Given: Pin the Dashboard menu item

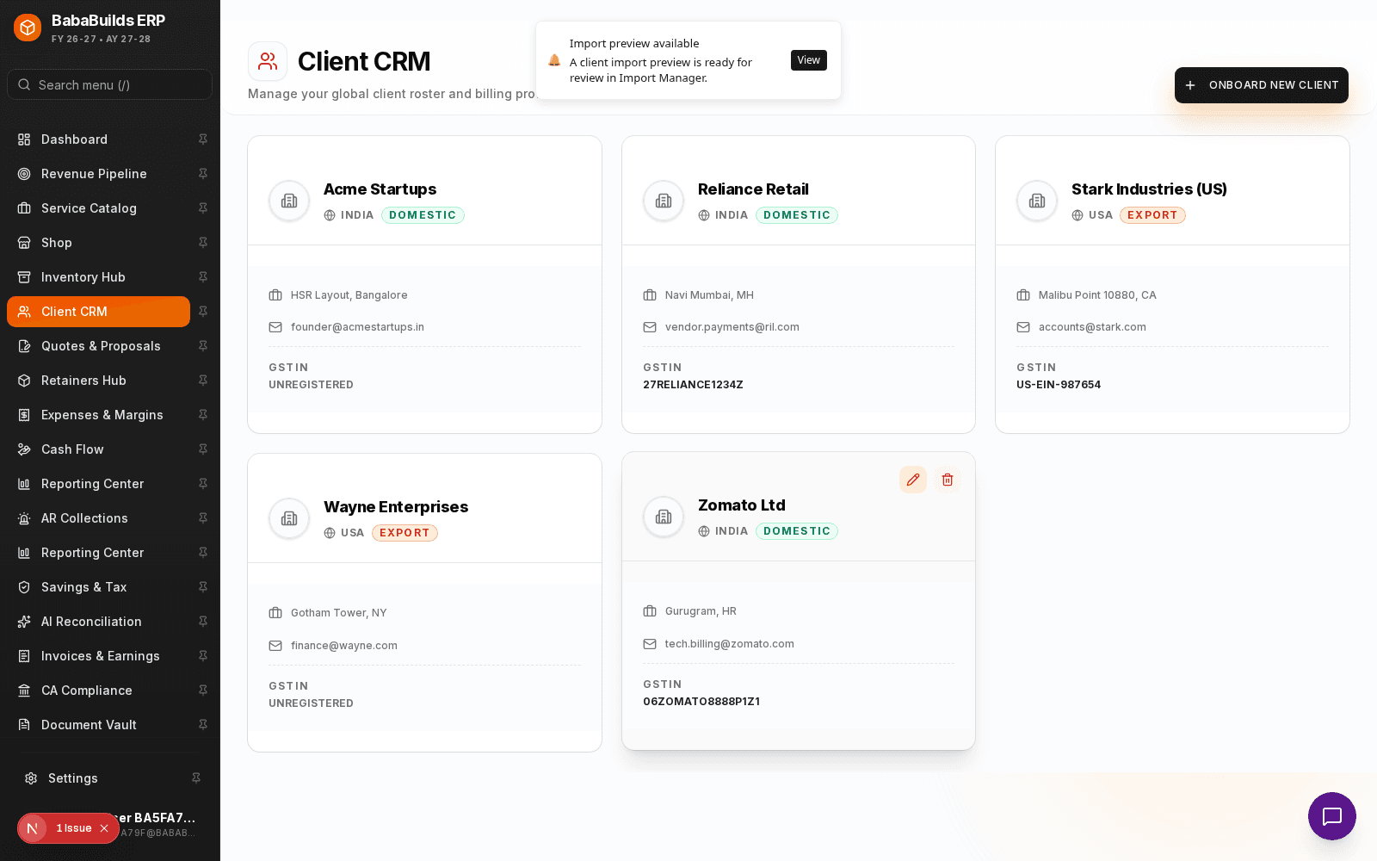Looking at the screenshot, I should 203,139.
